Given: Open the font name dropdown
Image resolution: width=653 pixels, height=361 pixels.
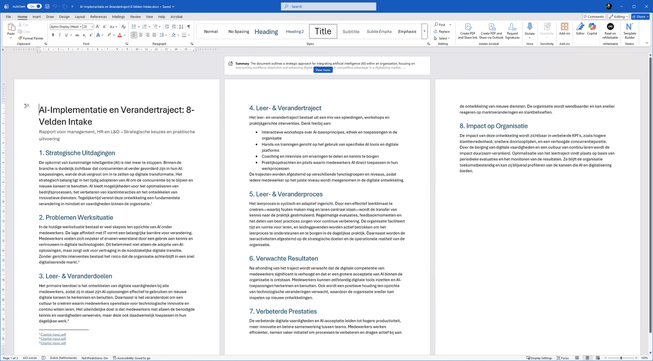Looking at the screenshot, I should (x=80, y=27).
